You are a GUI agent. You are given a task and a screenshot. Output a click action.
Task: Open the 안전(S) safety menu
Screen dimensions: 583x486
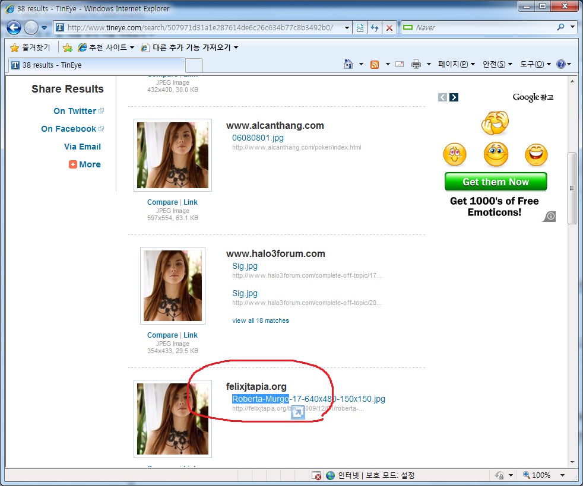tap(498, 64)
